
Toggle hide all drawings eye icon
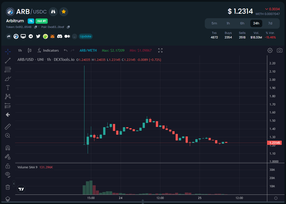point(8,175)
